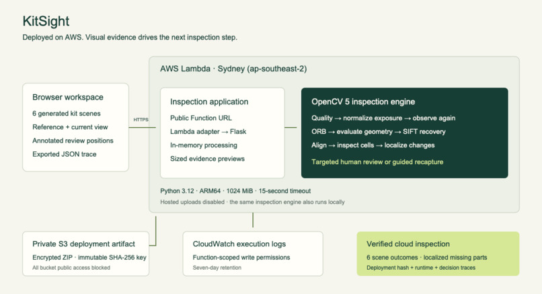Click 'Lambda adapter → Flask' line
The height and width of the screenshot is (294, 542).
pyautogui.click(x=208, y=131)
